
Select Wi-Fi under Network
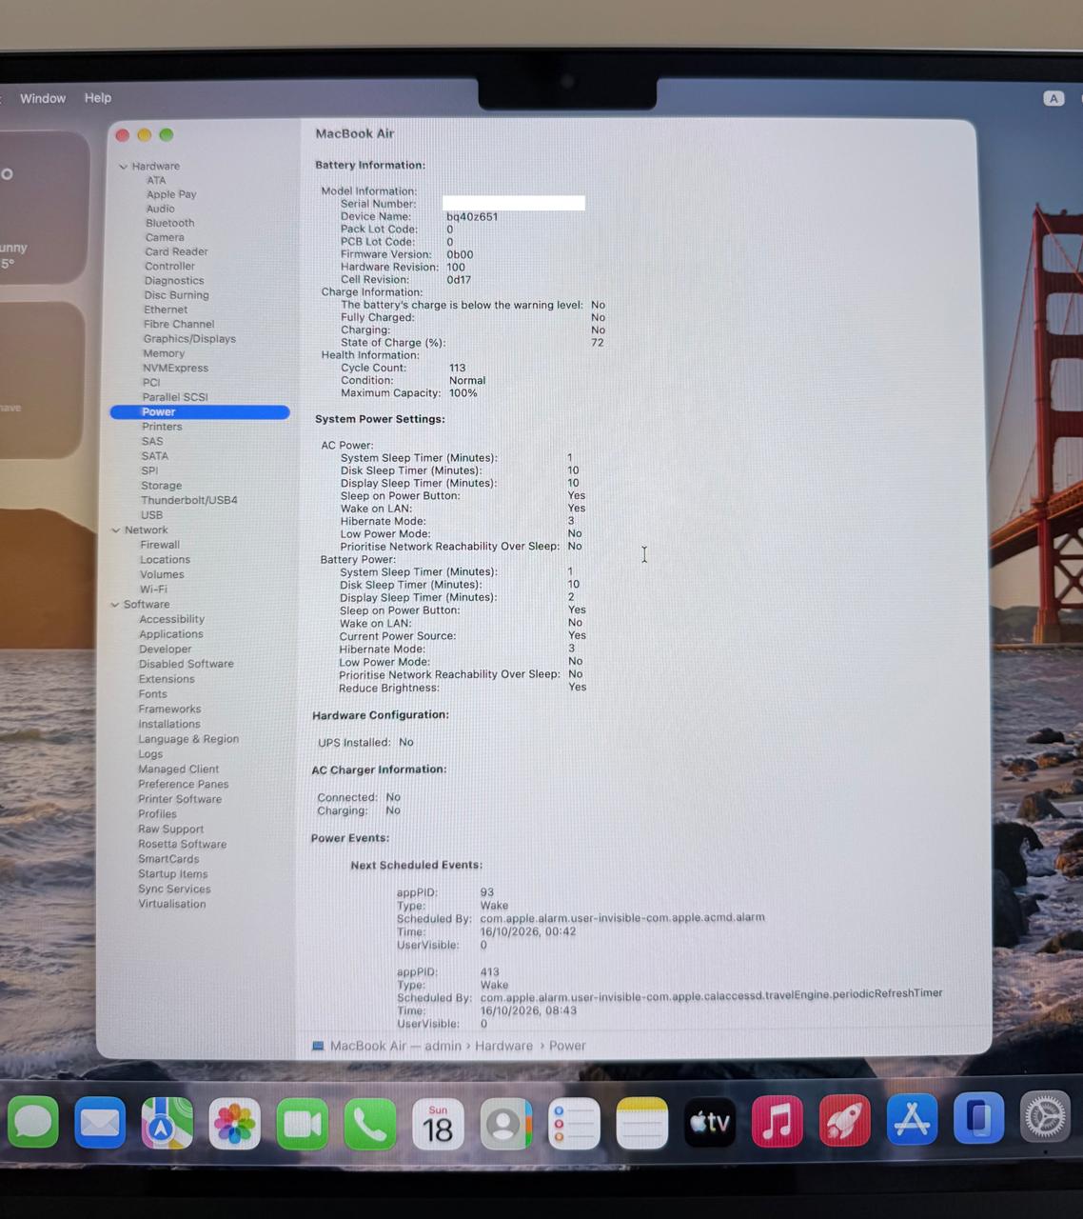click(x=153, y=590)
